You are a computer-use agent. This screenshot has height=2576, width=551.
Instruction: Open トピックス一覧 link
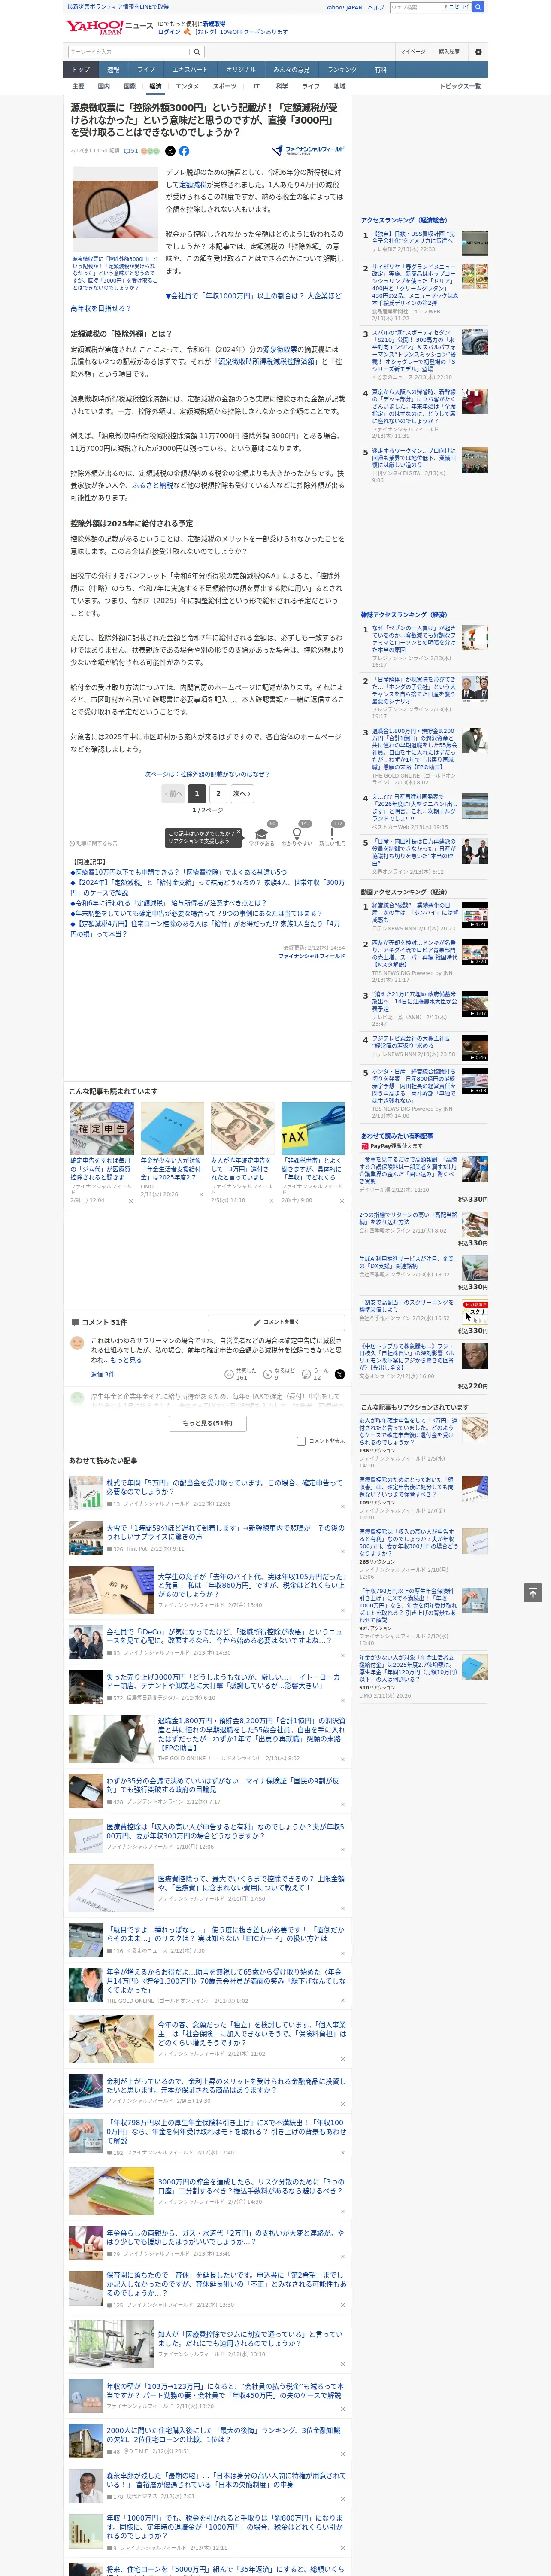(x=460, y=86)
